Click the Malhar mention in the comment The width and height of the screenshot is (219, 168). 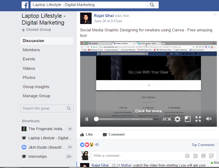coord(126,165)
